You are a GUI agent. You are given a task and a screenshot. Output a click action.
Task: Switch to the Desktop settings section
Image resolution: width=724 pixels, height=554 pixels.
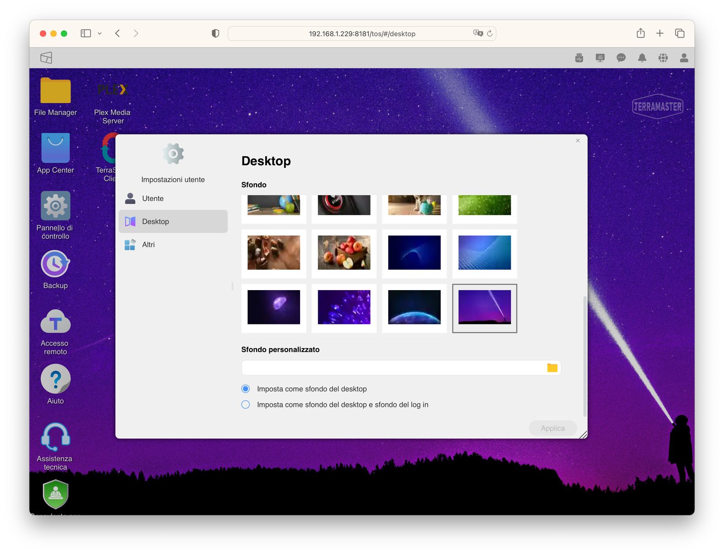pyautogui.click(x=173, y=221)
